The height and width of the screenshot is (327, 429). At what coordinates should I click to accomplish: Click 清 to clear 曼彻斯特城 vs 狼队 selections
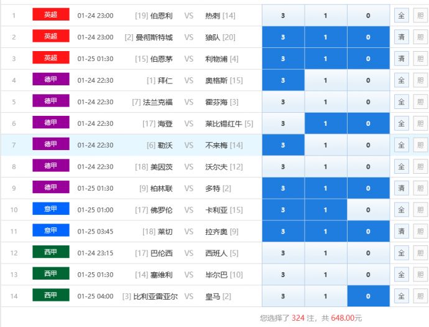(401, 37)
